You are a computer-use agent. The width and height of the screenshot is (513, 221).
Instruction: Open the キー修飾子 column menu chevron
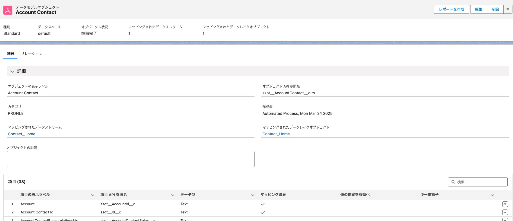click(x=492, y=195)
